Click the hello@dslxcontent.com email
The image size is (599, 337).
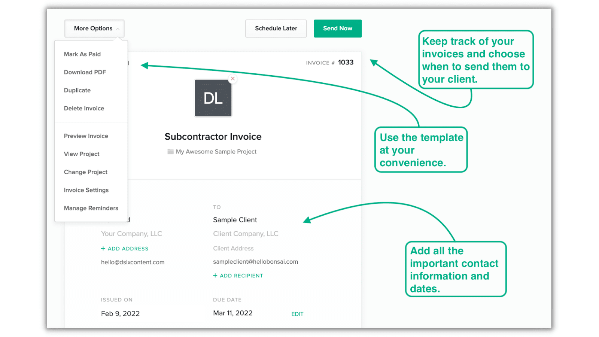[x=133, y=262]
